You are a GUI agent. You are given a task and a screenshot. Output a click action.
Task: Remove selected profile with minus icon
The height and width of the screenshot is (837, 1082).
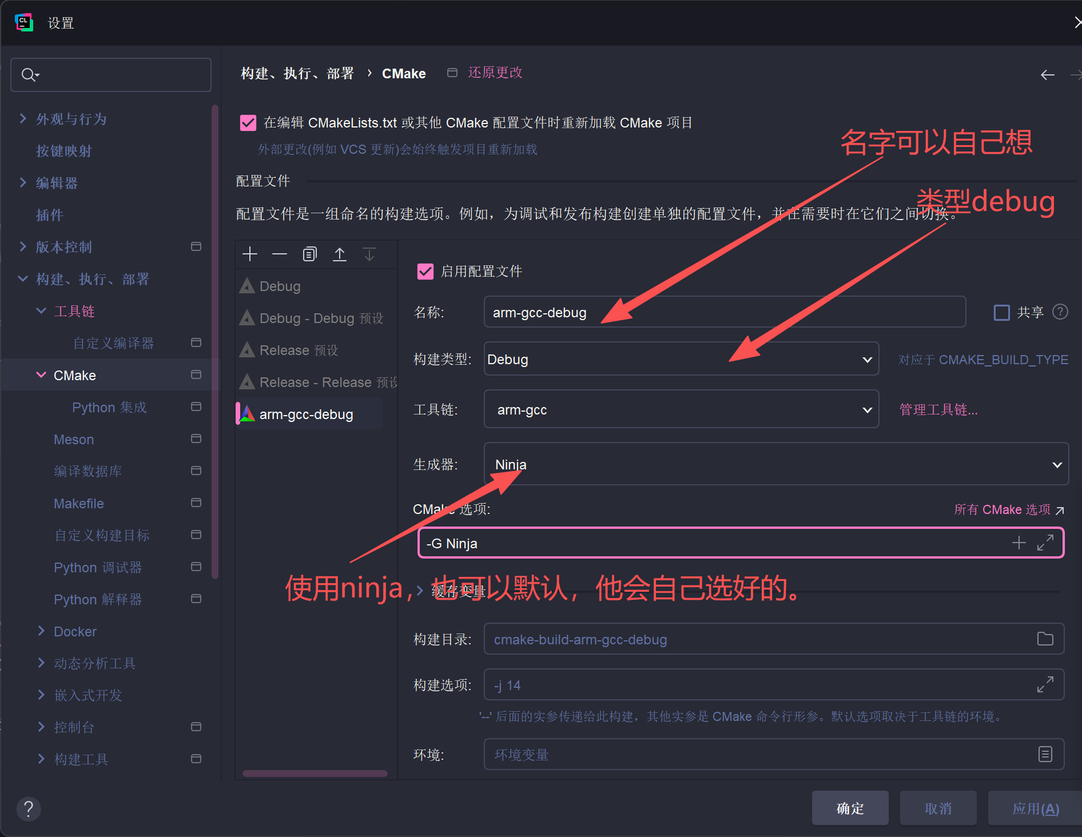[280, 254]
